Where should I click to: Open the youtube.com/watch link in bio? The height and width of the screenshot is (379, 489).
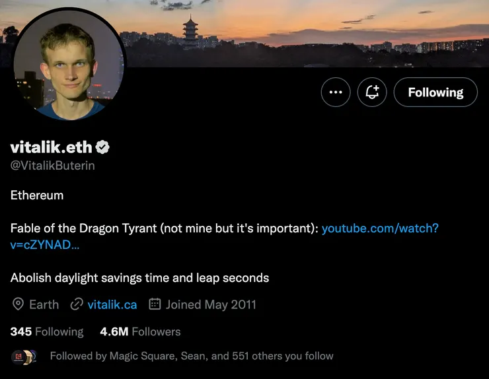point(380,228)
